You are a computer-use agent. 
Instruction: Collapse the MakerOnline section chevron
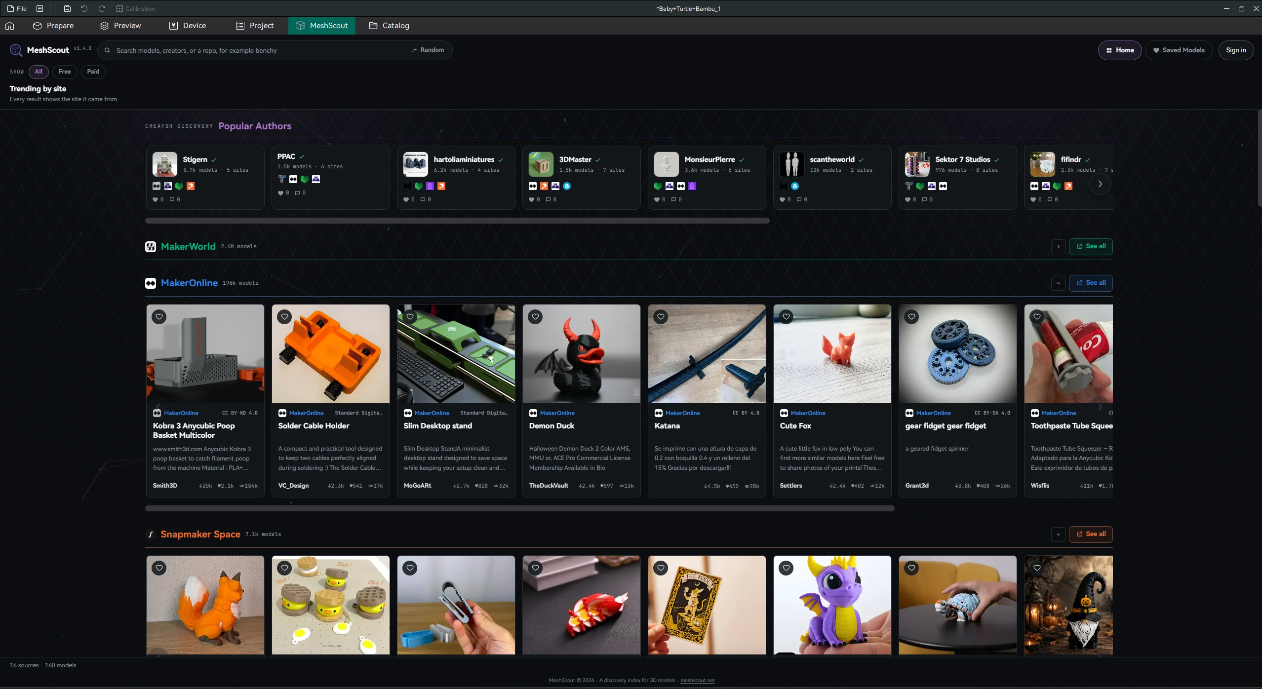point(1058,283)
